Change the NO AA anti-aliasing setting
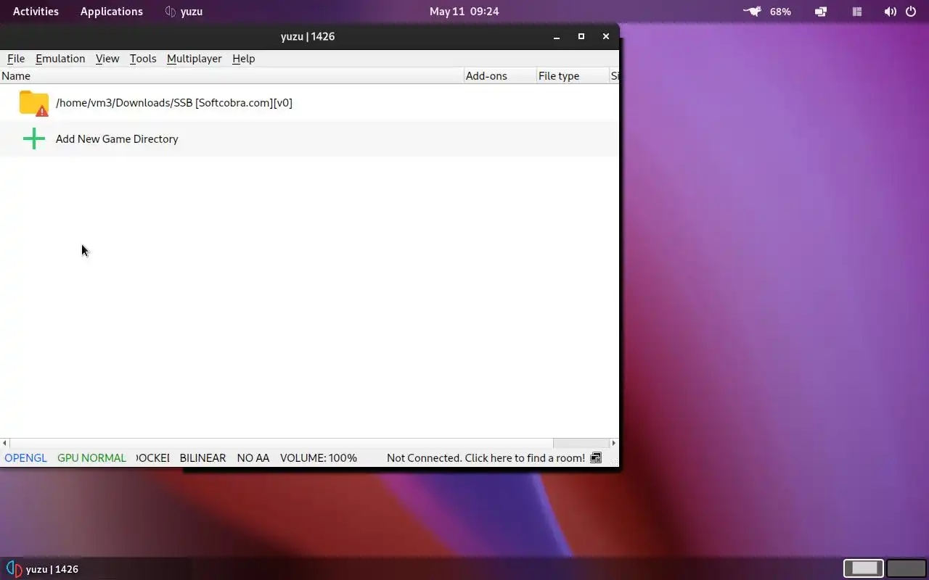This screenshot has height=580, width=929. pos(253,458)
